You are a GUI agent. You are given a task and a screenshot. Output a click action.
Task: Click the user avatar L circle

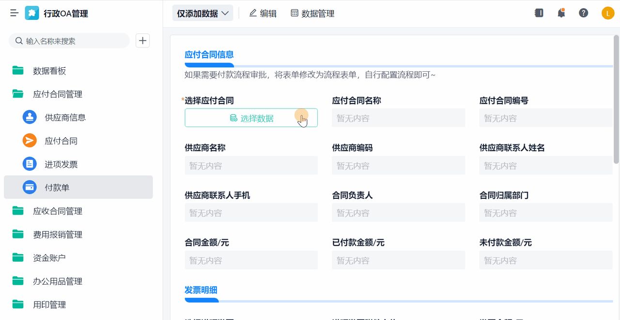click(607, 13)
